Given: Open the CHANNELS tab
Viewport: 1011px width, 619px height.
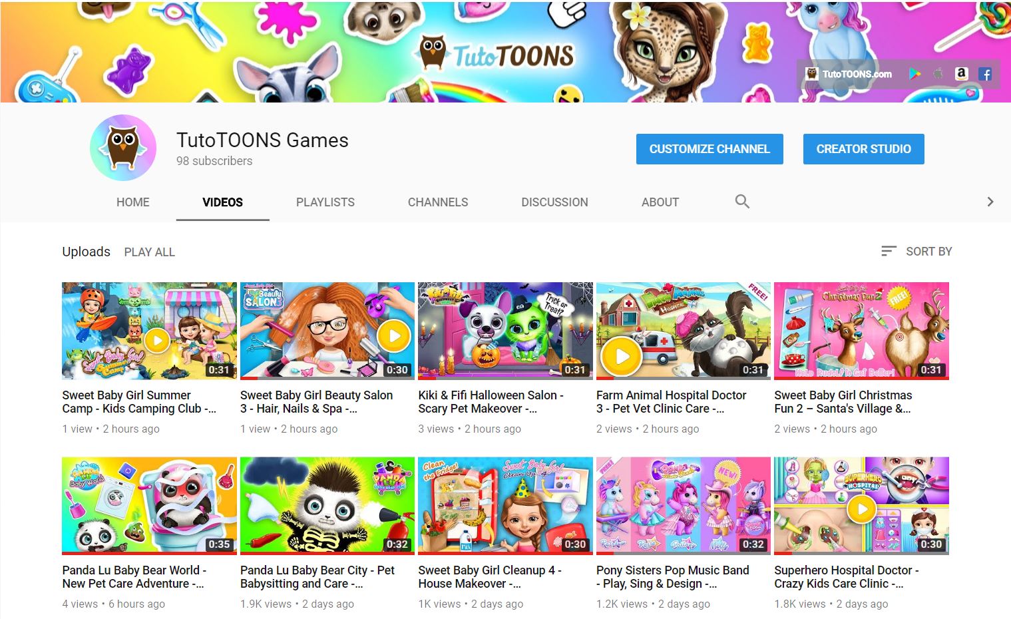Looking at the screenshot, I should pyautogui.click(x=438, y=202).
